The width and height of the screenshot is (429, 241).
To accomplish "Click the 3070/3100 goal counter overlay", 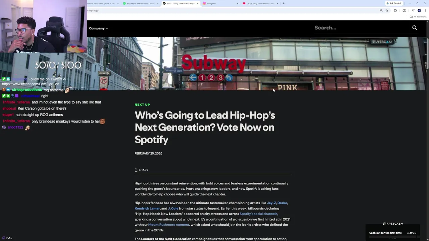I will pyautogui.click(x=58, y=65).
